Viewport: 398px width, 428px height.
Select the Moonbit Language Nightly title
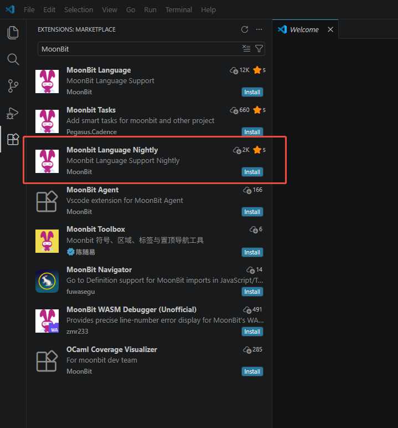112,150
